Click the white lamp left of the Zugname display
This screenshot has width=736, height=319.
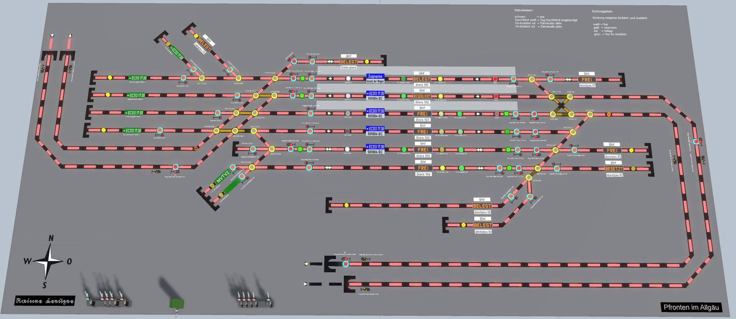click(348, 79)
